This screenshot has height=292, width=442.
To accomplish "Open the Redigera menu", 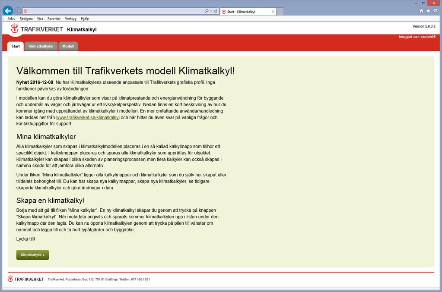I will click(x=26, y=19).
